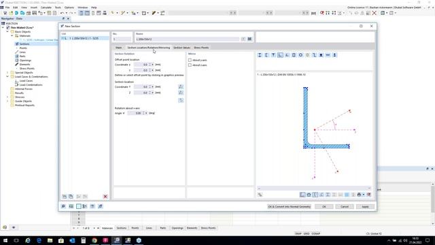Screen dimensions: 435x245
Task: Enable mirror About y-axis checkbox
Action: click(x=190, y=60)
